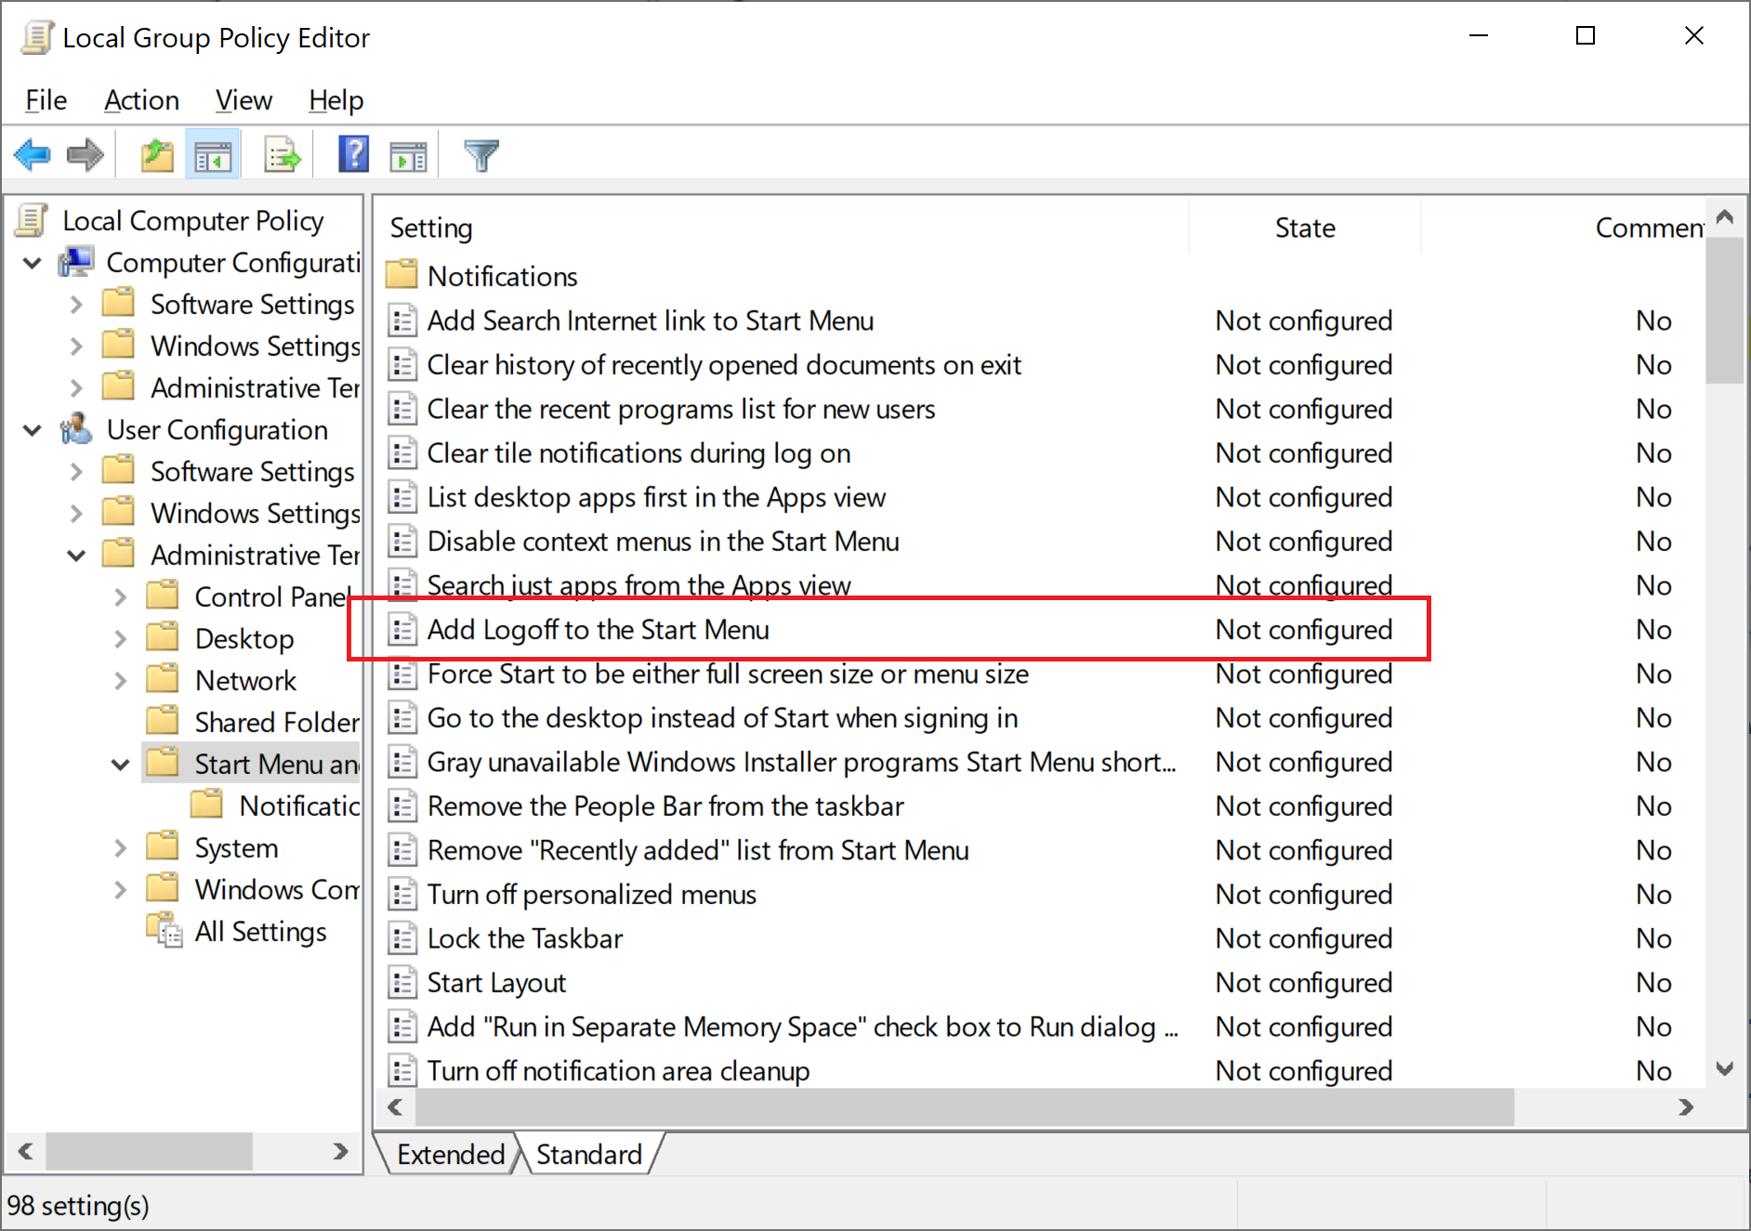Expand the System folder node
The height and width of the screenshot is (1231, 1751).
[120, 846]
